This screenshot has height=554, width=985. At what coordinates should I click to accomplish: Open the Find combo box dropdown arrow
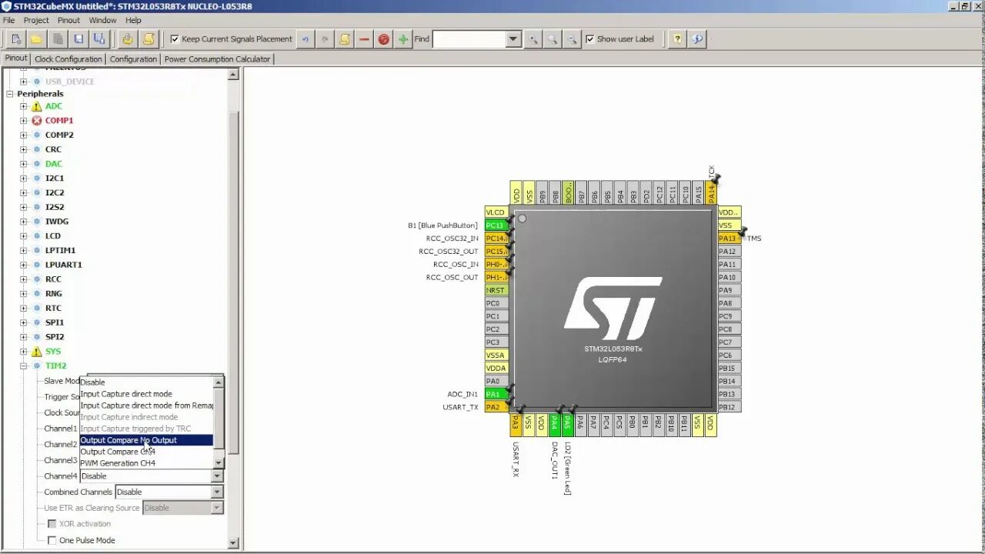pyautogui.click(x=514, y=39)
